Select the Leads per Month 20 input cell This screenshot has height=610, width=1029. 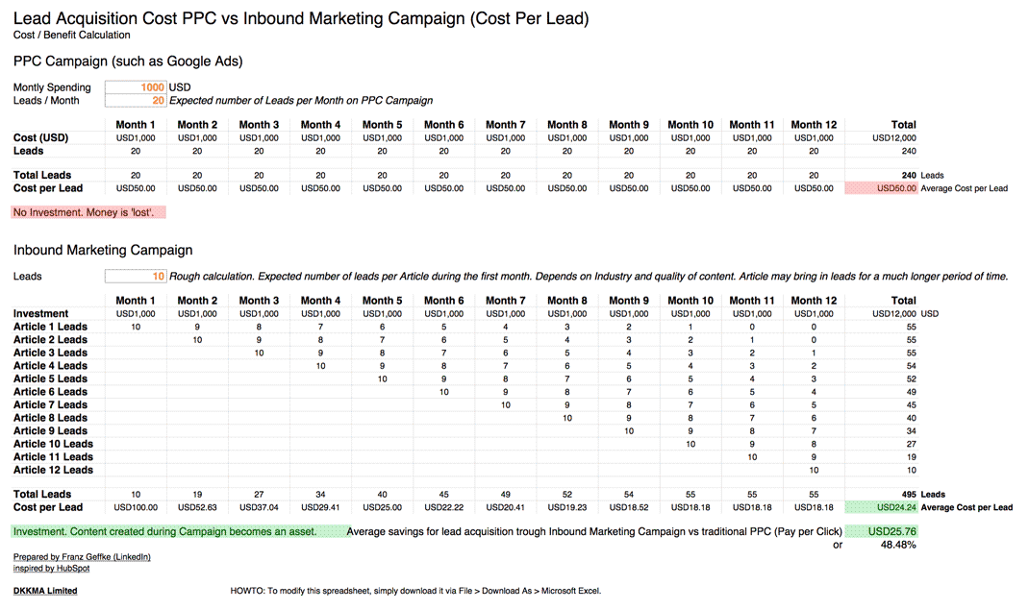click(x=136, y=100)
